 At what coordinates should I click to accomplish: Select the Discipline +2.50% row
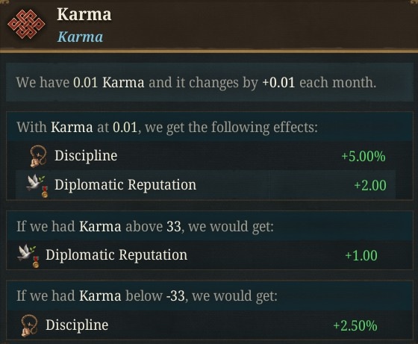pos(209,325)
